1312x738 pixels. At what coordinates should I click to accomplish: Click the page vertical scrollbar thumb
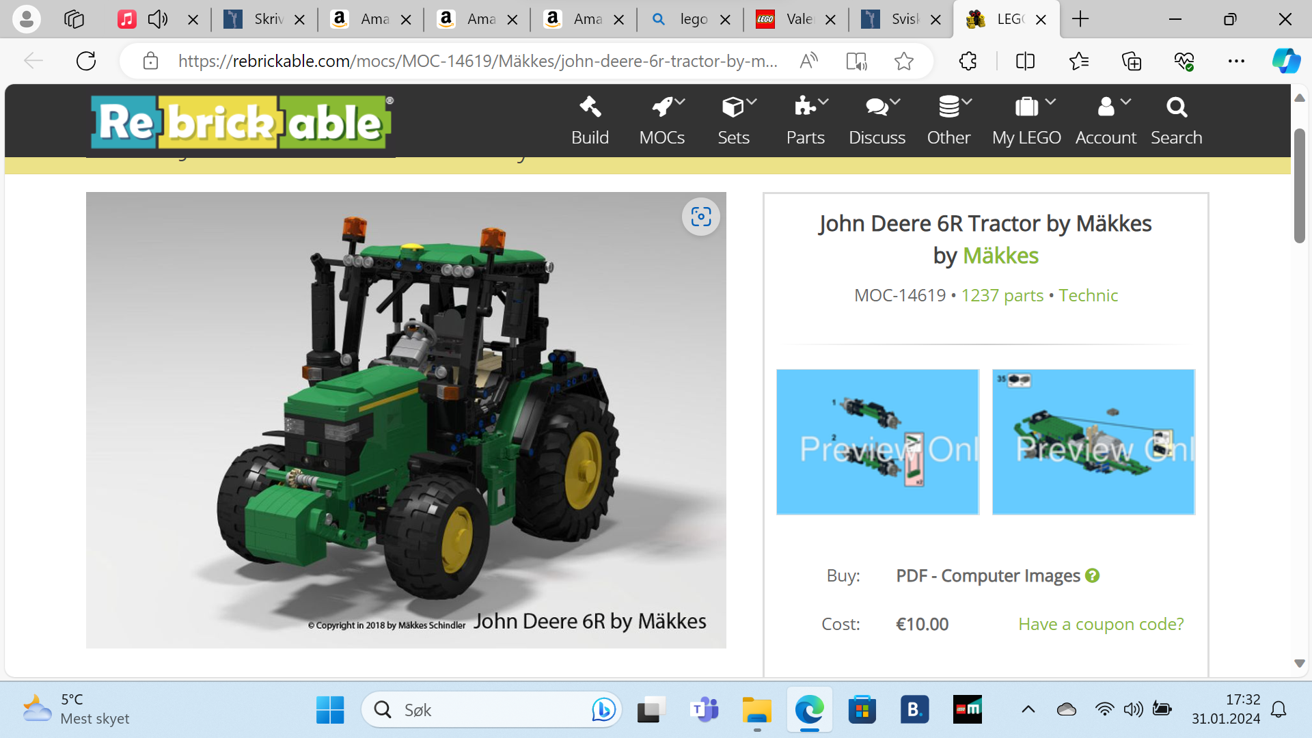(1299, 185)
